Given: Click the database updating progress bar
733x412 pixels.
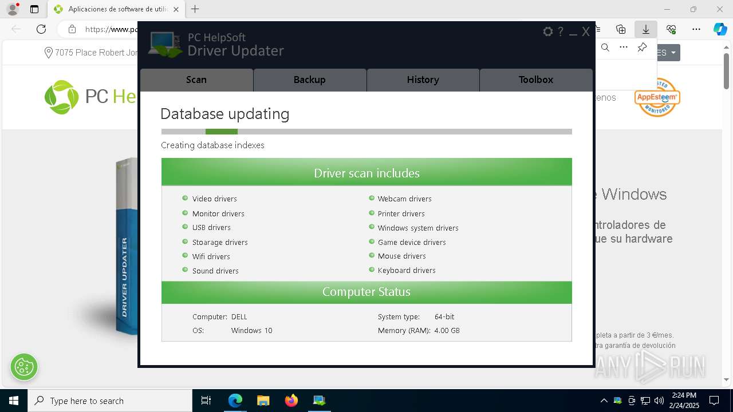Looking at the screenshot, I should point(366,132).
